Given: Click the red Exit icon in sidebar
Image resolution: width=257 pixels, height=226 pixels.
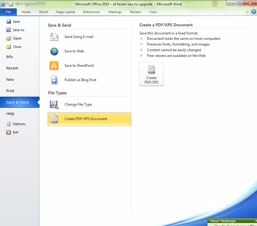Looking at the screenshot, I should point(8,132).
